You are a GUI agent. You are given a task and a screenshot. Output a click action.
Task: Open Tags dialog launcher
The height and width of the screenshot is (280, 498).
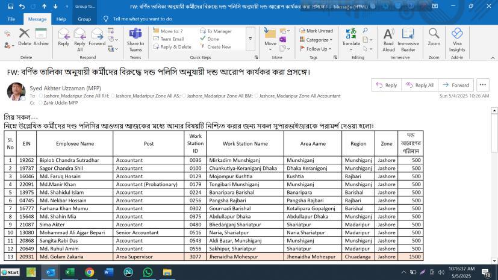tap(335, 57)
